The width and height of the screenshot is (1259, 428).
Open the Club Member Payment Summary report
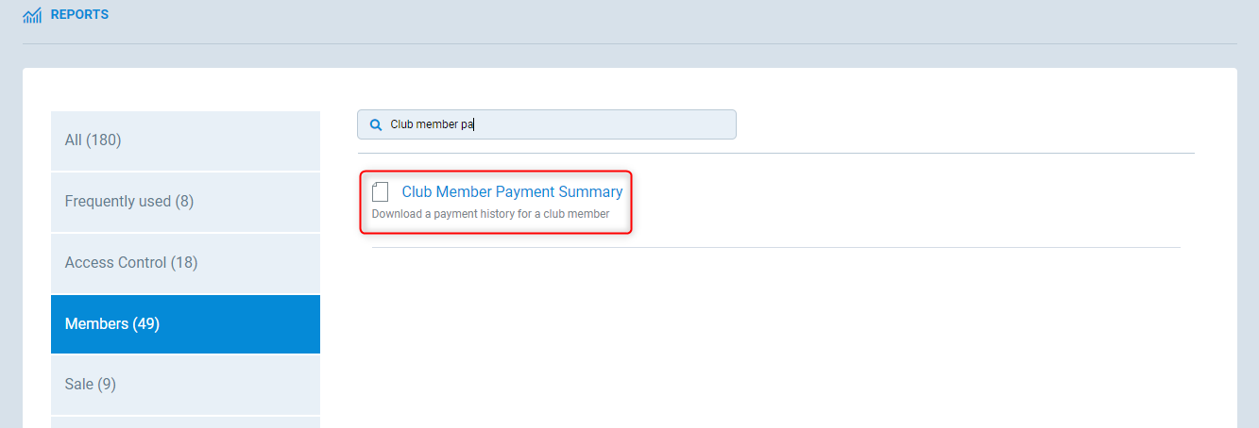click(512, 192)
